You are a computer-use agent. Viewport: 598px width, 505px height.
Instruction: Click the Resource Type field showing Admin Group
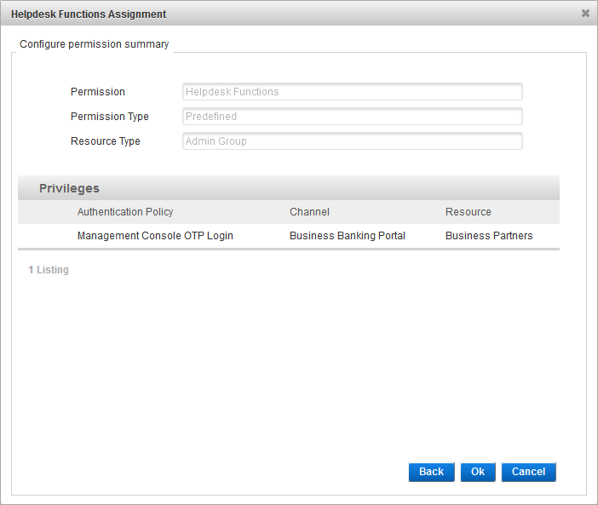coord(353,141)
